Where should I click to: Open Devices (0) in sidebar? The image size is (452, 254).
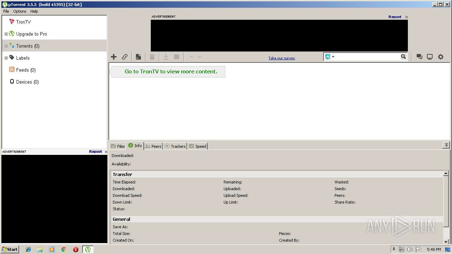point(27,82)
